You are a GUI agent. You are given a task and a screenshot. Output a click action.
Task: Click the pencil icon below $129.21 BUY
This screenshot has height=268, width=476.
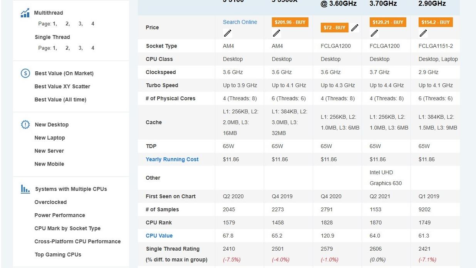pyautogui.click(x=374, y=33)
